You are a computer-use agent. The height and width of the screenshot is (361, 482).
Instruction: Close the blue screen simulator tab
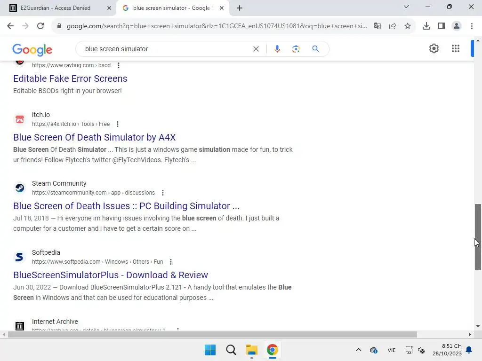point(221,8)
